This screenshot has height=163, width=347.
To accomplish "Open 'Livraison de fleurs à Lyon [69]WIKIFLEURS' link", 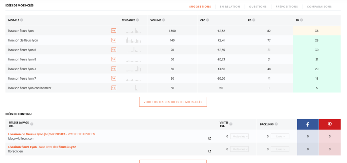I will 53,134.
